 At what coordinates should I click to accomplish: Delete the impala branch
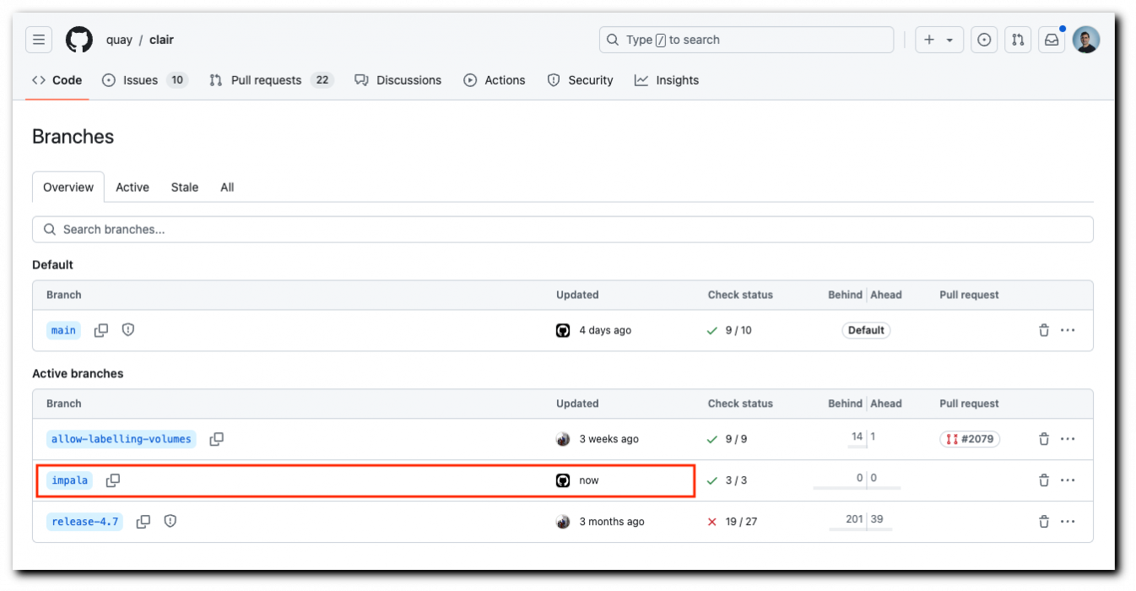coord(1044,480)
